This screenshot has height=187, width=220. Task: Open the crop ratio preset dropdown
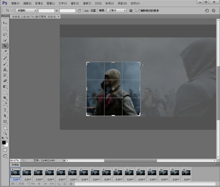[x=26, y=10]
